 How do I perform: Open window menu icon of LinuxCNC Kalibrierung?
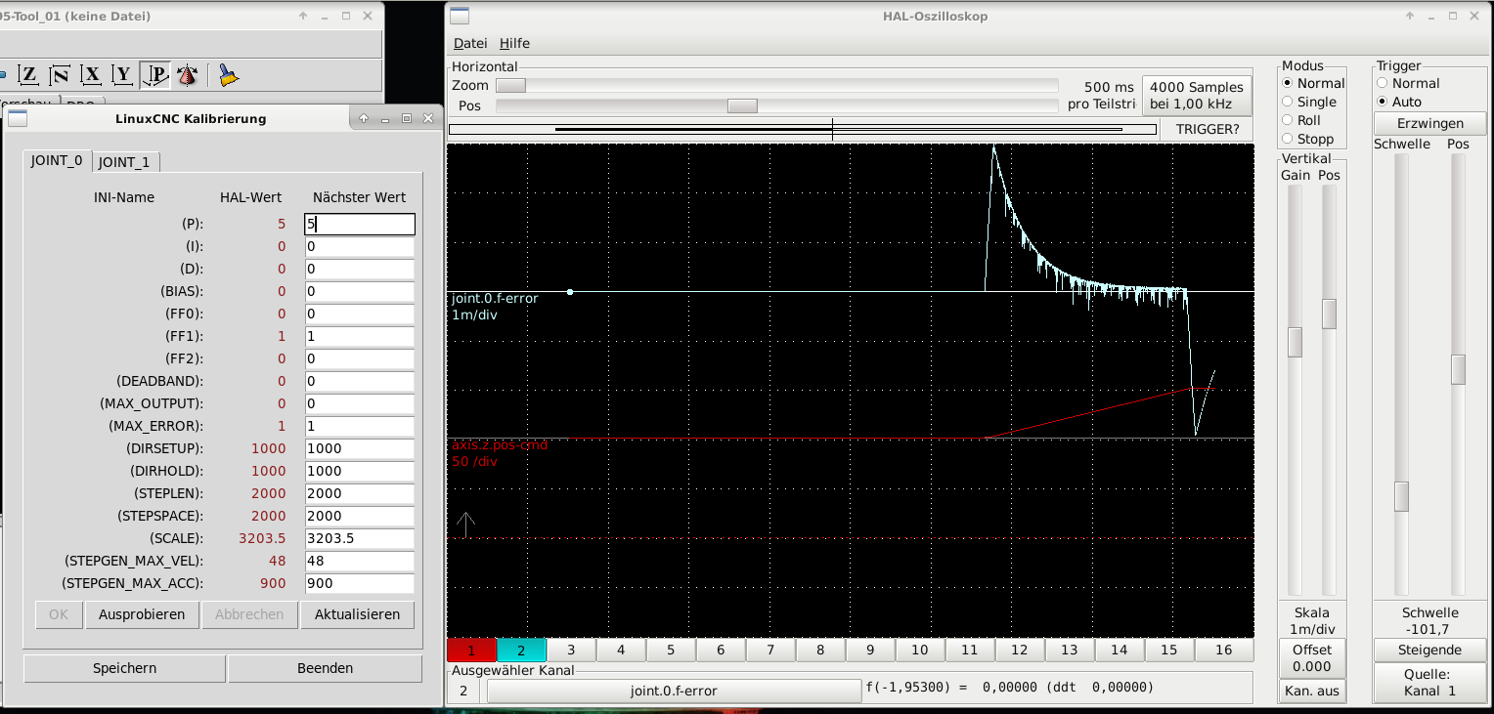[18, 118]
